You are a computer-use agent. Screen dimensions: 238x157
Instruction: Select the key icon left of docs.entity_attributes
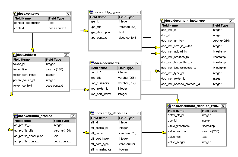[x=87, y=132]
